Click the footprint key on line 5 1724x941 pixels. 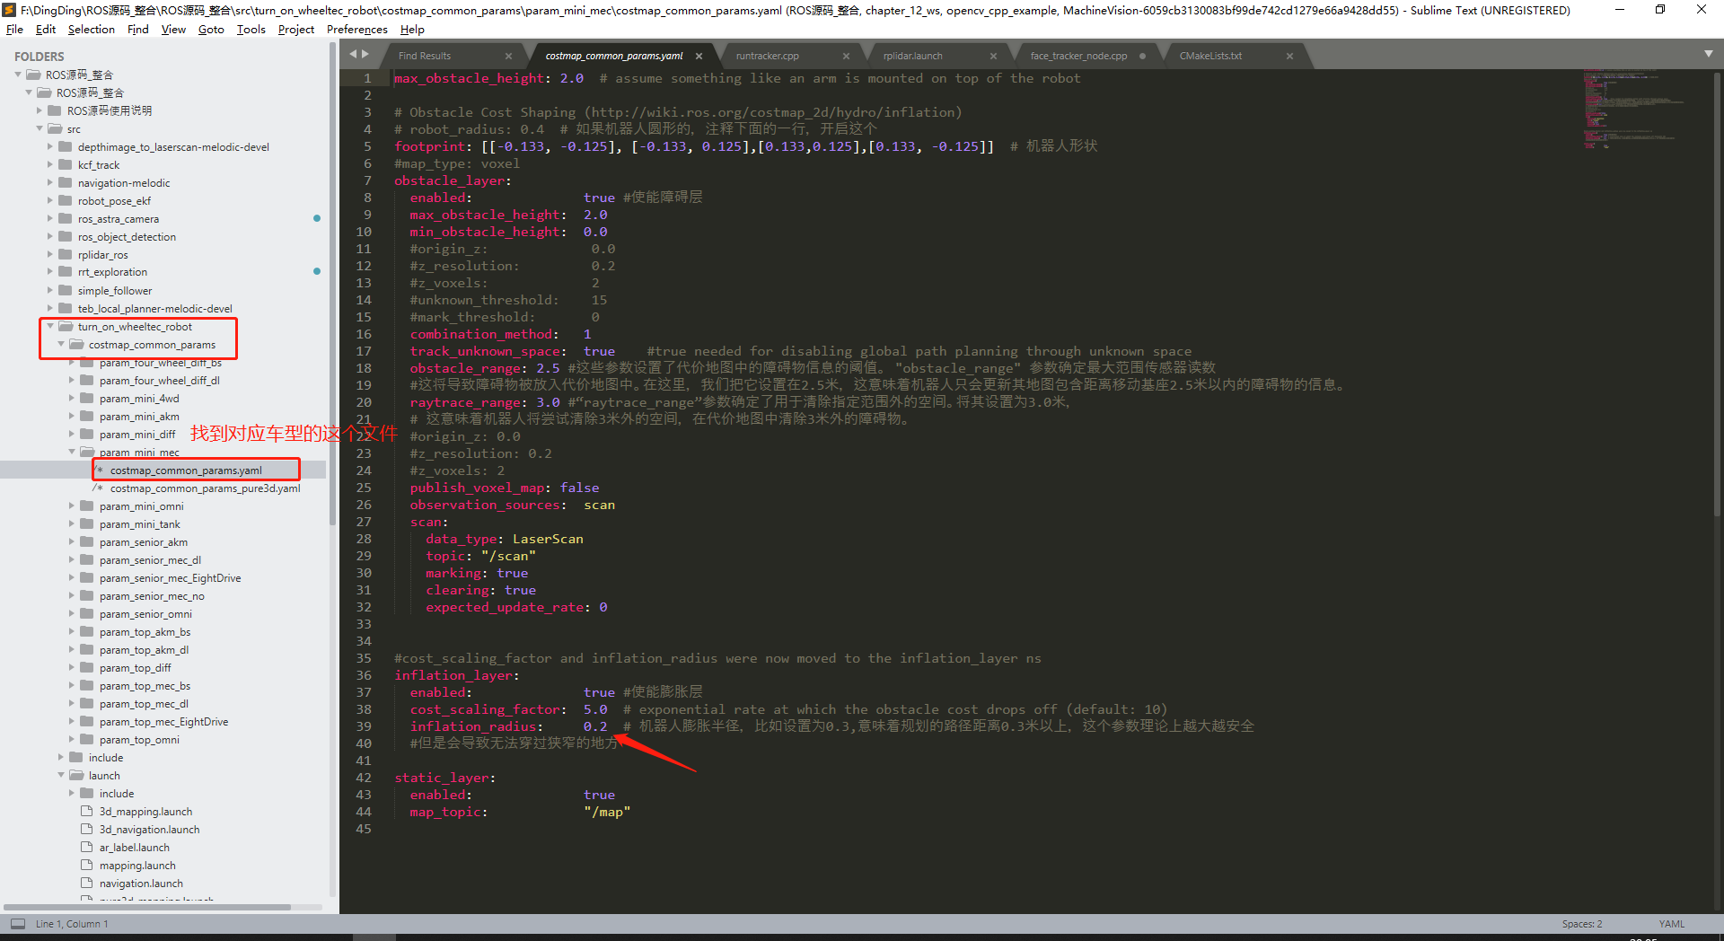pyautogui.click(x=430, y=146)
